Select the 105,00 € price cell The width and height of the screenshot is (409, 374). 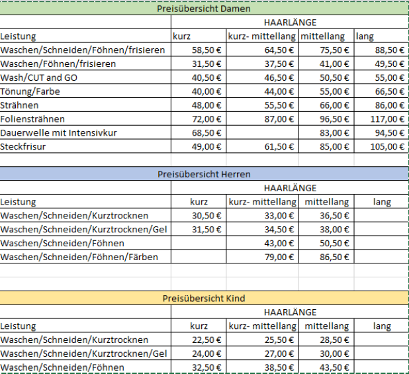(387, 146)
